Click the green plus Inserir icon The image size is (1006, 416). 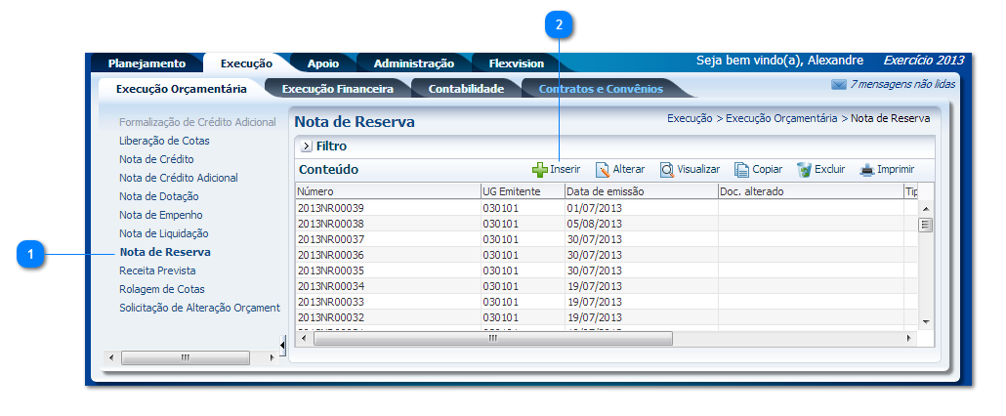(x=540, y=170)
